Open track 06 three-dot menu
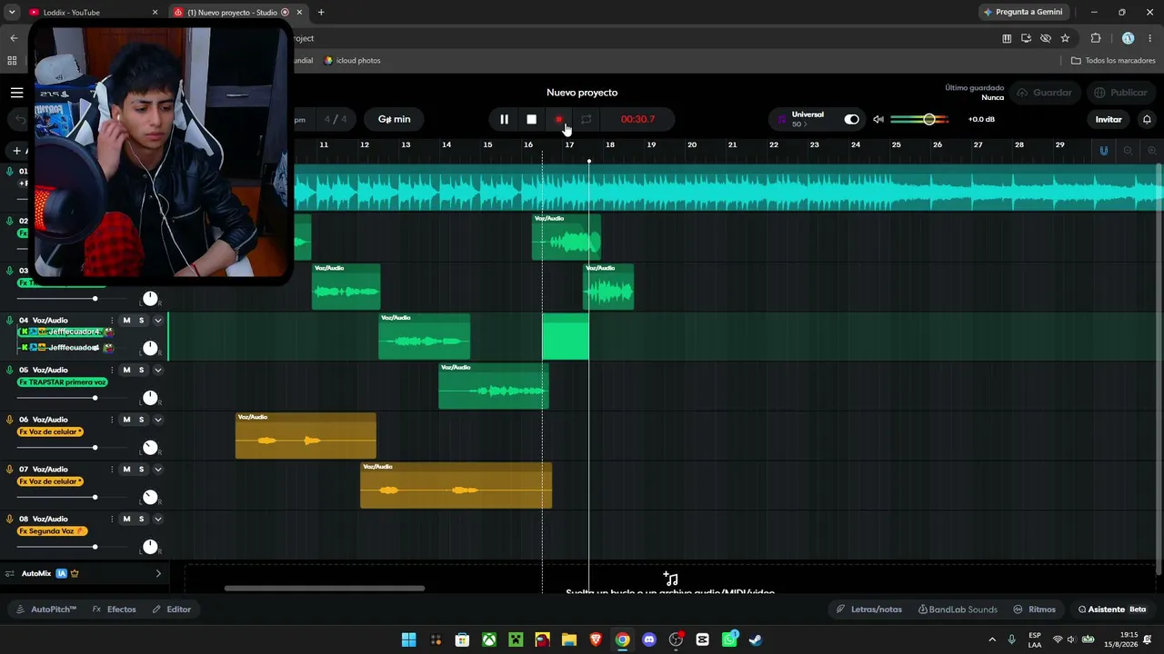This screenshot has width=1164, height=654. tap(112, 420)
